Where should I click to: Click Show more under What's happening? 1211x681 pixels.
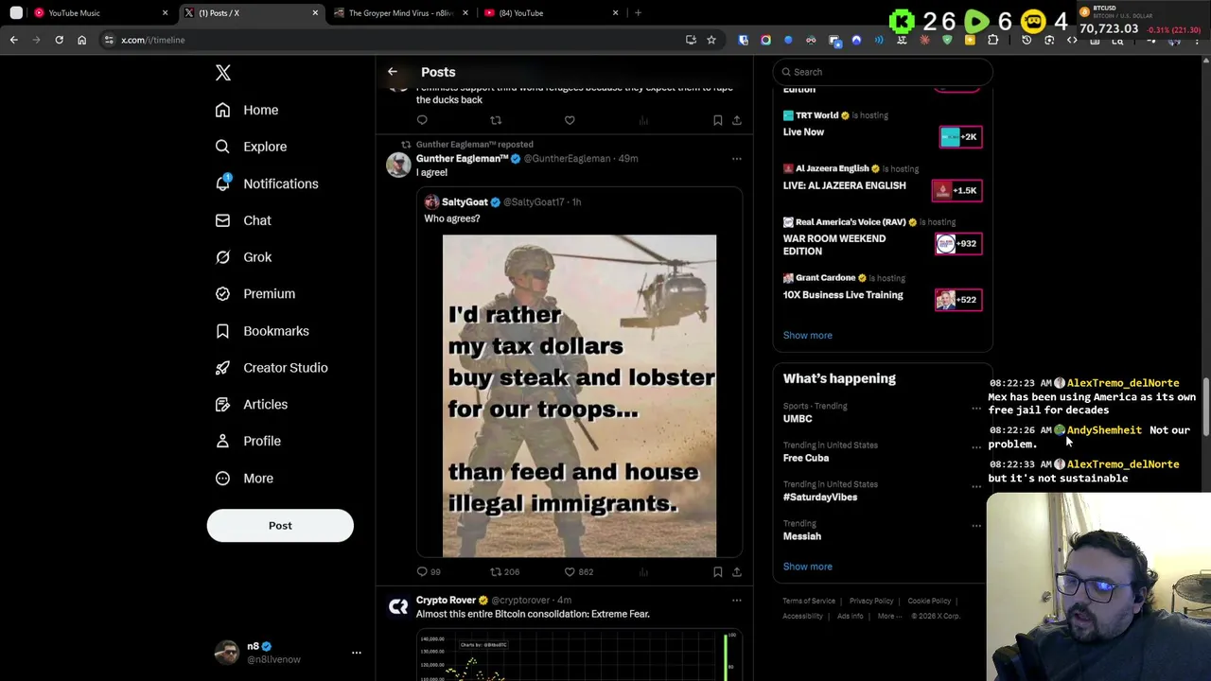point(808,567)
